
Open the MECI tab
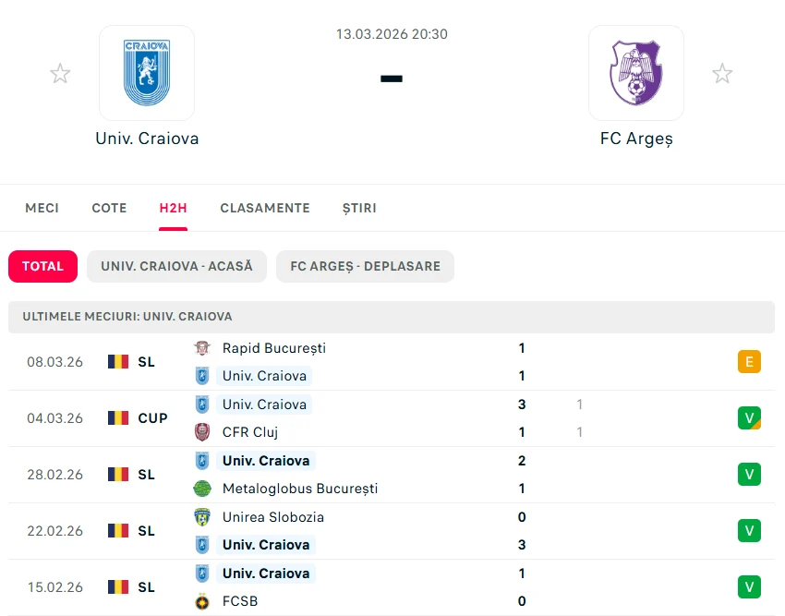tap(42, 208)
